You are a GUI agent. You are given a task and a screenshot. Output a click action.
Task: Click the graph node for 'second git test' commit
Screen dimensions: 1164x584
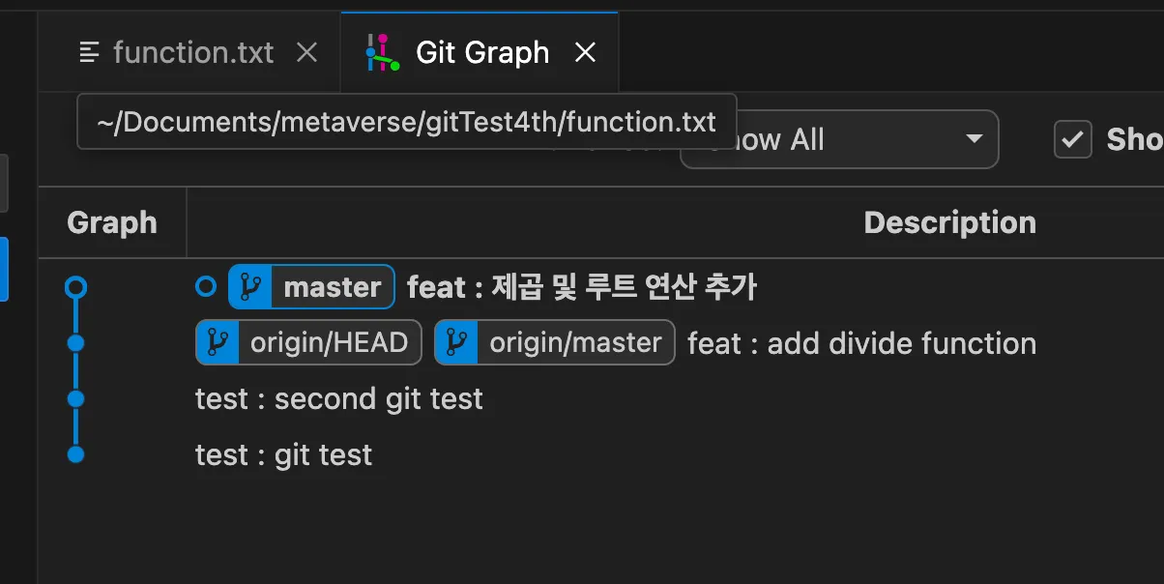[76, 398]
